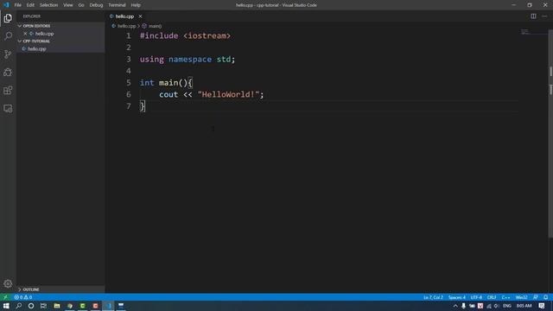The height and width of the screenshot is (311, 553).
Task: Click the Visual Studio Code taskbar icon
Action: 109,306
